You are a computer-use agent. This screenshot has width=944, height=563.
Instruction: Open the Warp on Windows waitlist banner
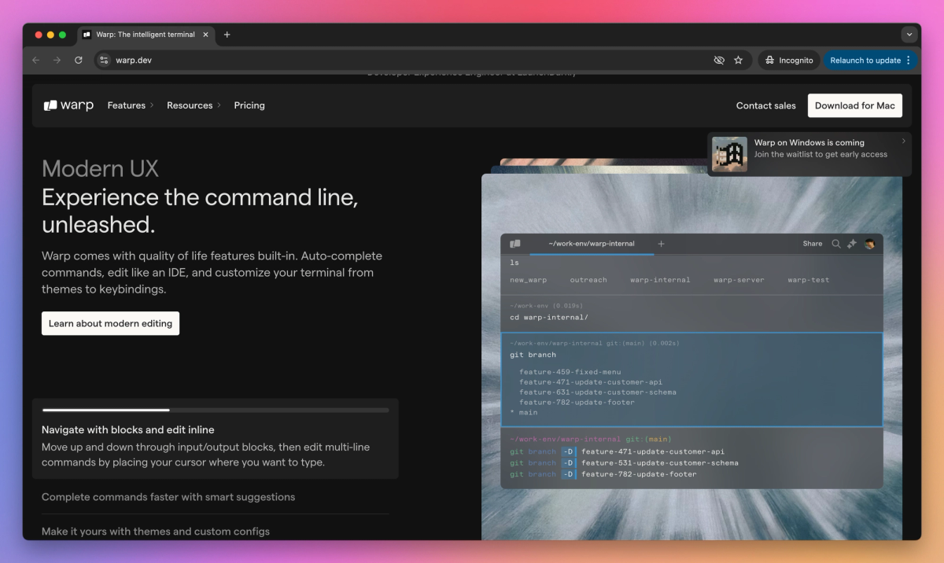pyautogui.click(x=809, y=154)
